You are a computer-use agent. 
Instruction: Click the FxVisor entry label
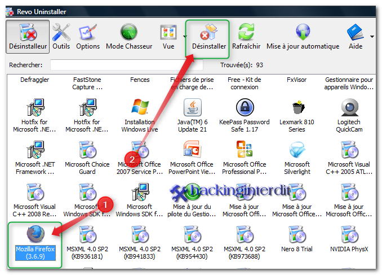[x=297, y=80]
